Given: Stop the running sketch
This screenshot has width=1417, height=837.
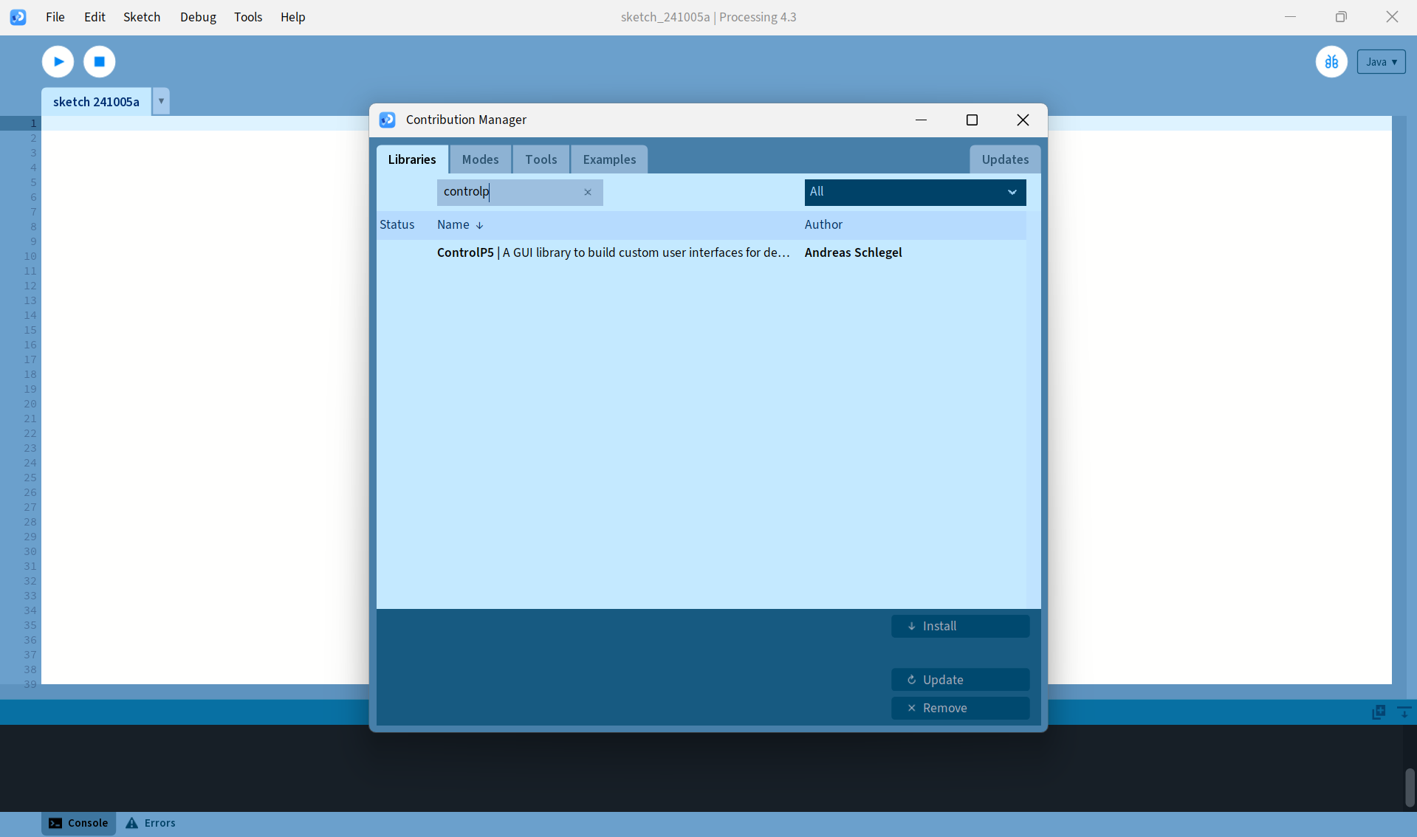Looking at the screenshot, I should pyautogui.click(x=100, y=61).
